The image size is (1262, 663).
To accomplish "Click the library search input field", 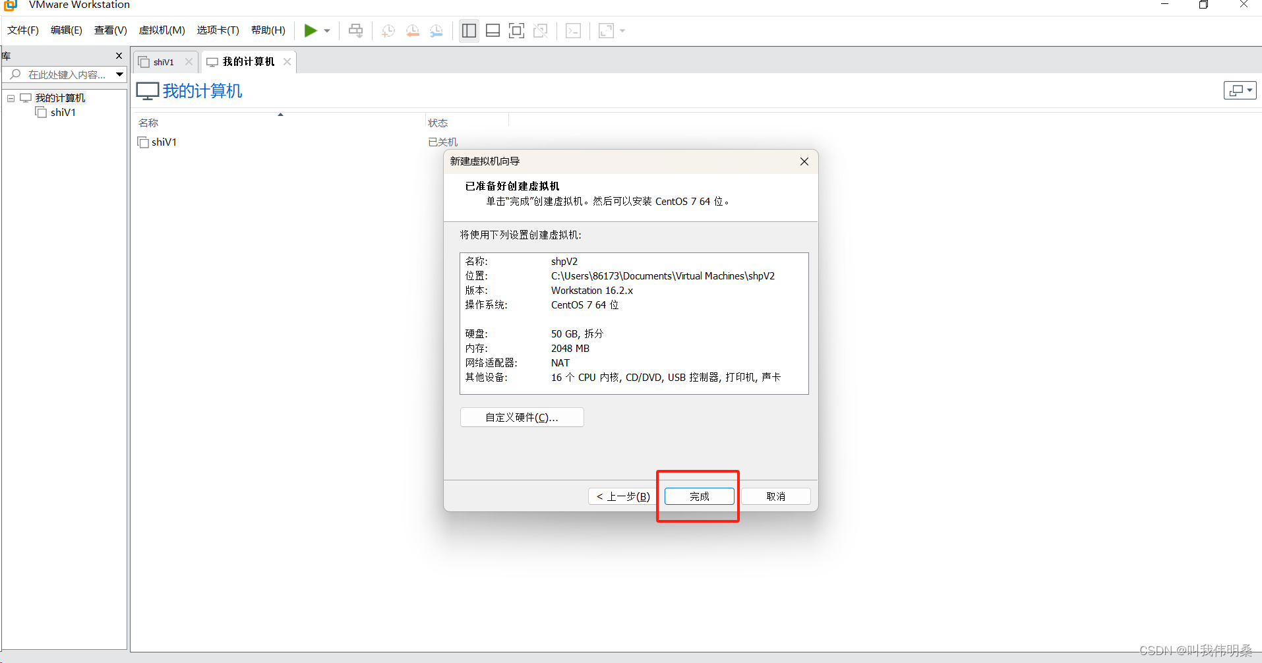I will pos(58,74).
